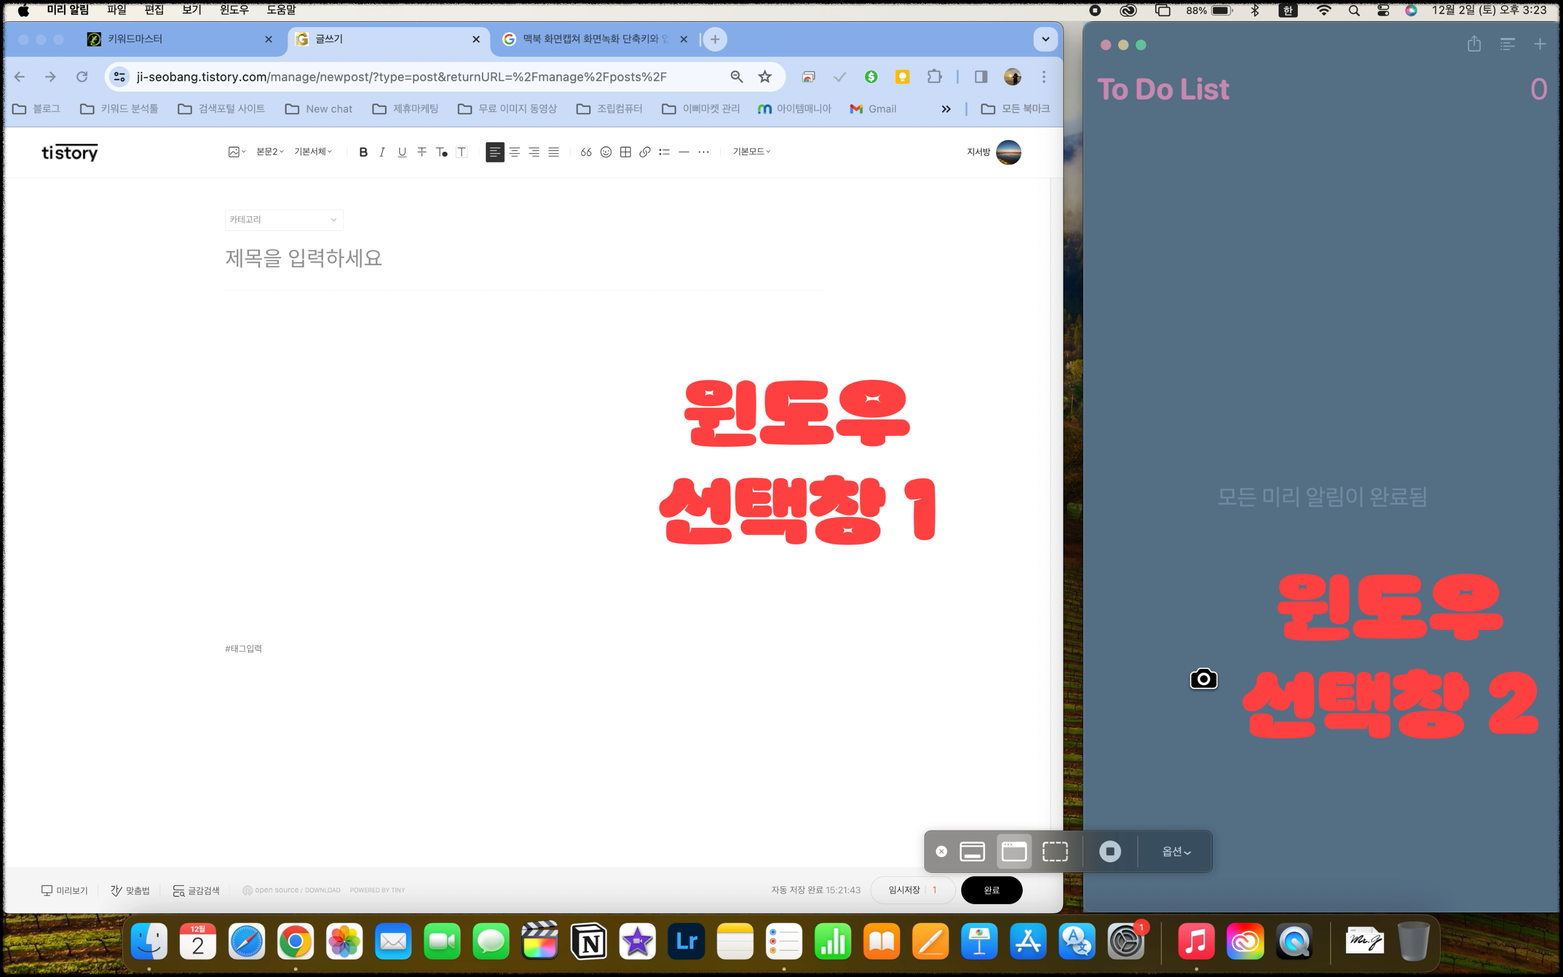Select capture selected window mode
The height and width of the screenshot is (977, 1563).
point(1013,851)
